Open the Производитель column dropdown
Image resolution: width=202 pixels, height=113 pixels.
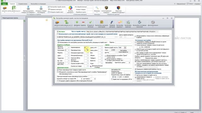88,50
